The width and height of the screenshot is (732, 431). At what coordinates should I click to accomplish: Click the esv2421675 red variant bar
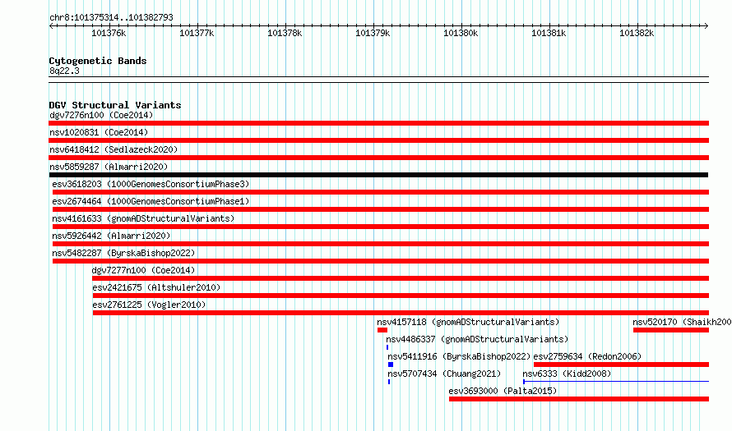pos(401,296)
